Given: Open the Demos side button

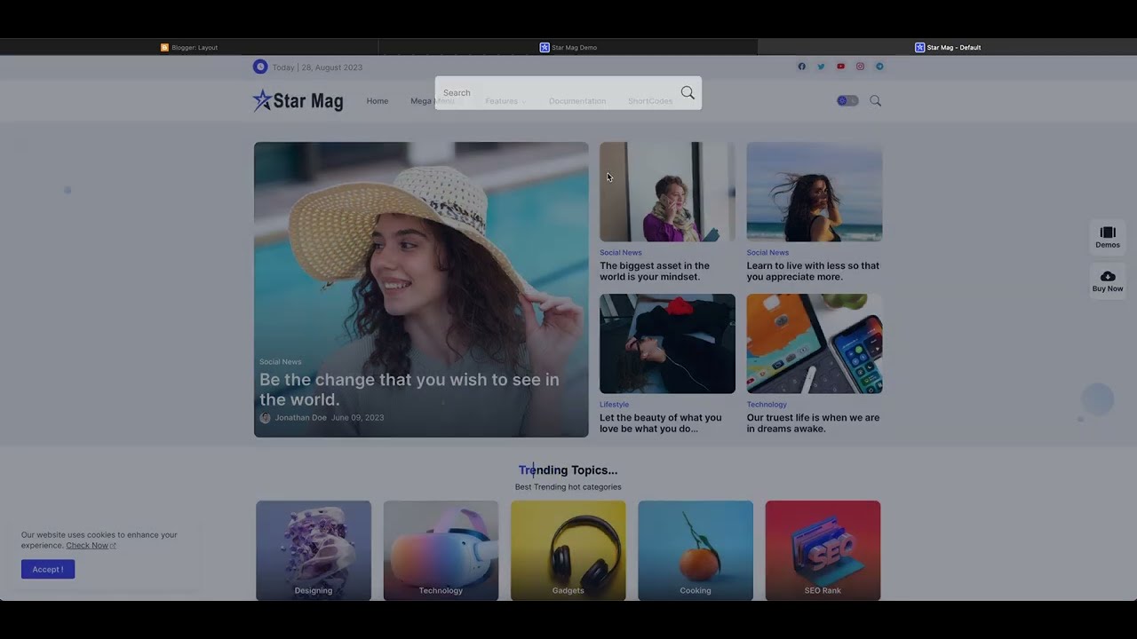Looking at the screenshot, I should 1108,237.
